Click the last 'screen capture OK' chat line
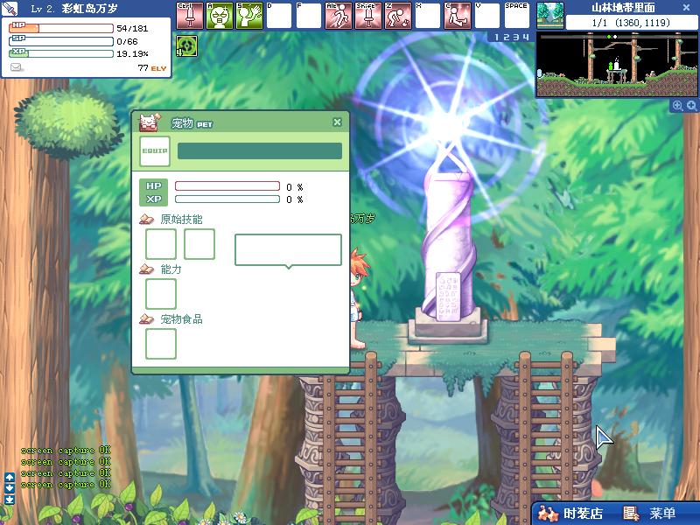 point(66,485)
